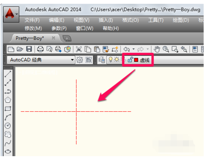This screenshot has height=159, width=204.
Task: Select the Rectangle draw tool
Action: coord(8,109)
